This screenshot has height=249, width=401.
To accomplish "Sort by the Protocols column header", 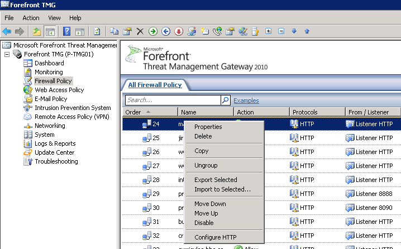I will point(317,112).
